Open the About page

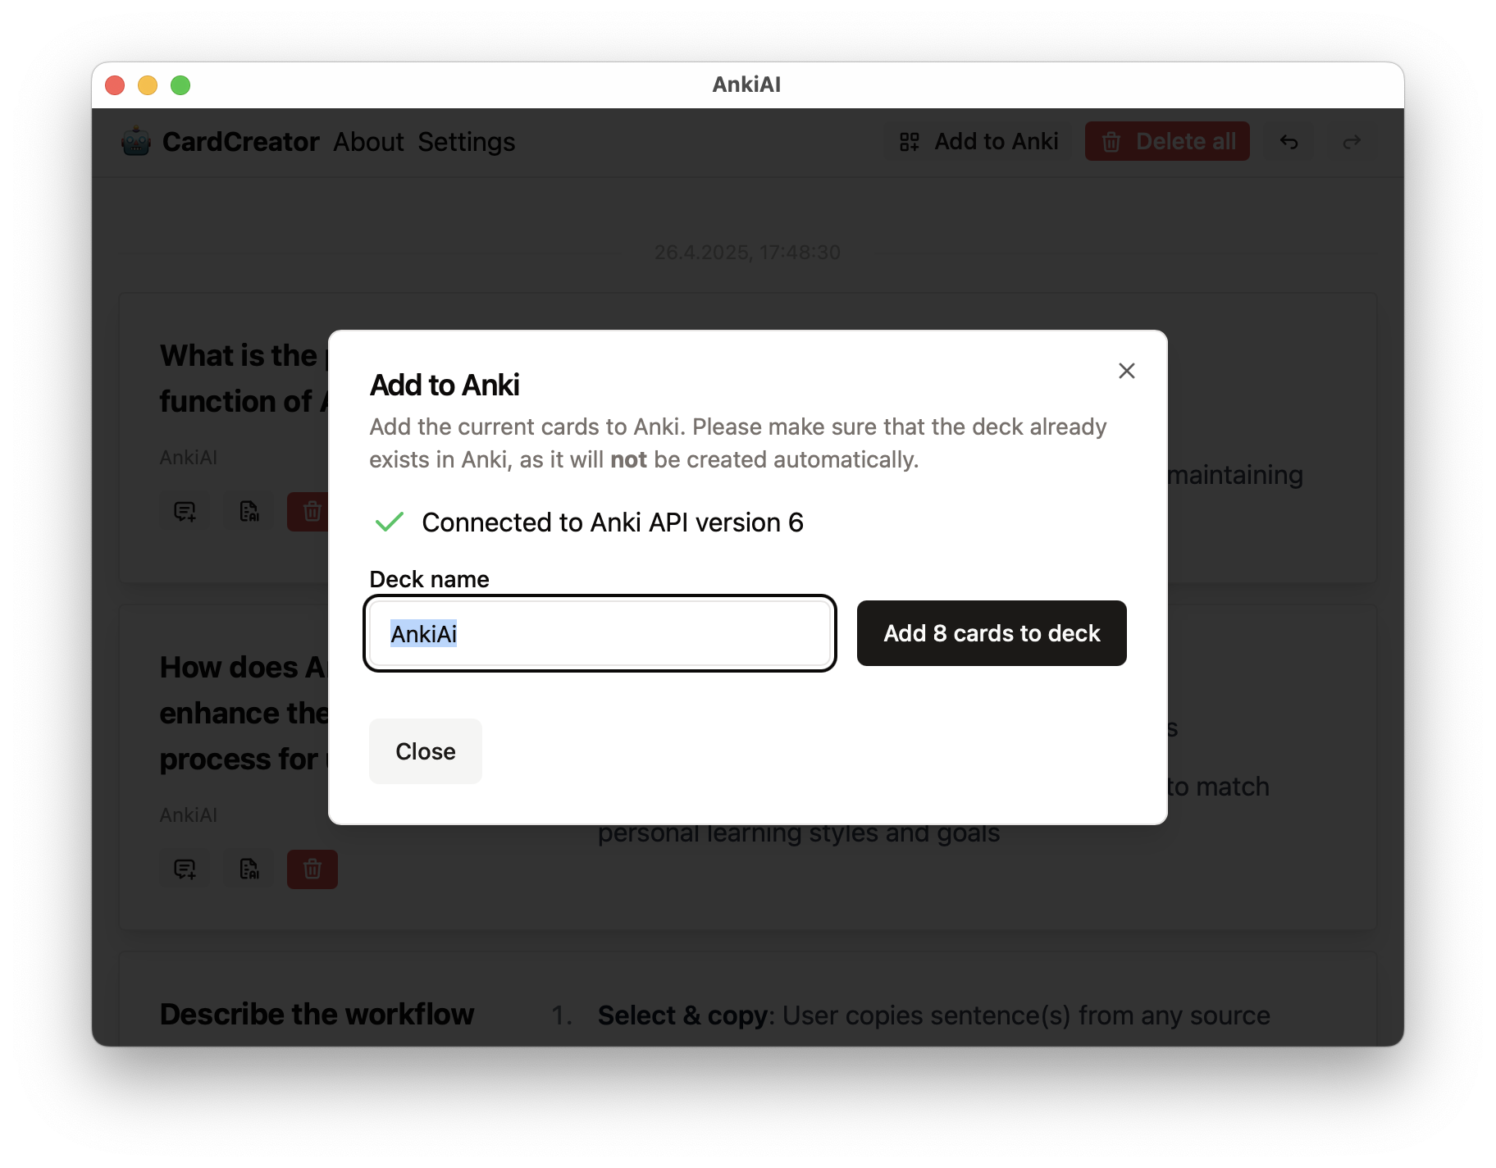(x=368, y=142)
